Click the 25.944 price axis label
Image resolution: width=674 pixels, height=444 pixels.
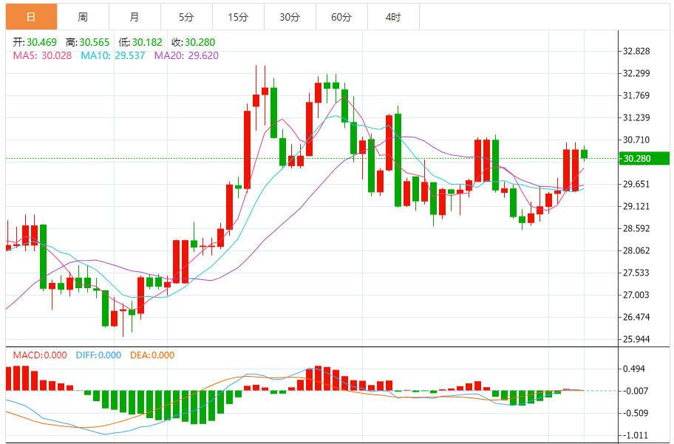636,339
